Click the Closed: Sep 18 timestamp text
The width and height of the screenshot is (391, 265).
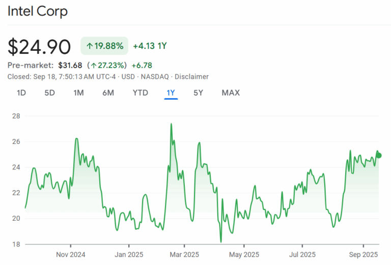pos(62,77)
